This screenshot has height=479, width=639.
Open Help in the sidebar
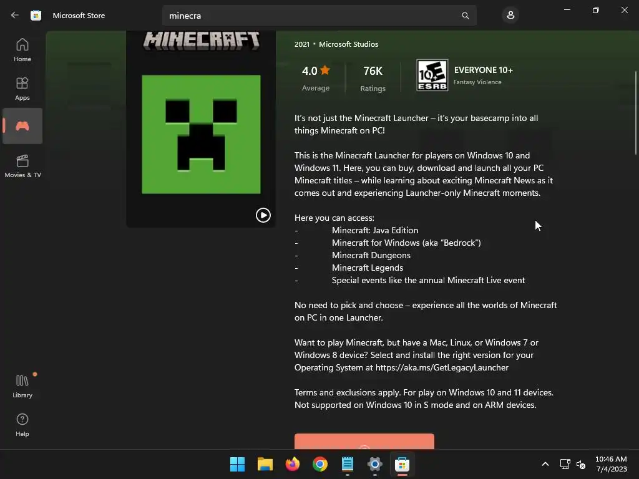click(x=22, y=425)
